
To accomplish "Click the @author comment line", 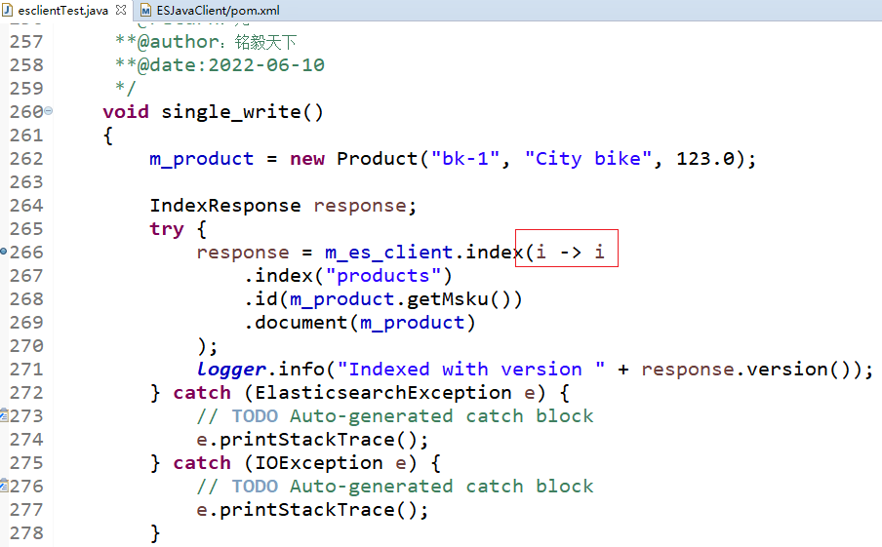I will pos(206,42).
